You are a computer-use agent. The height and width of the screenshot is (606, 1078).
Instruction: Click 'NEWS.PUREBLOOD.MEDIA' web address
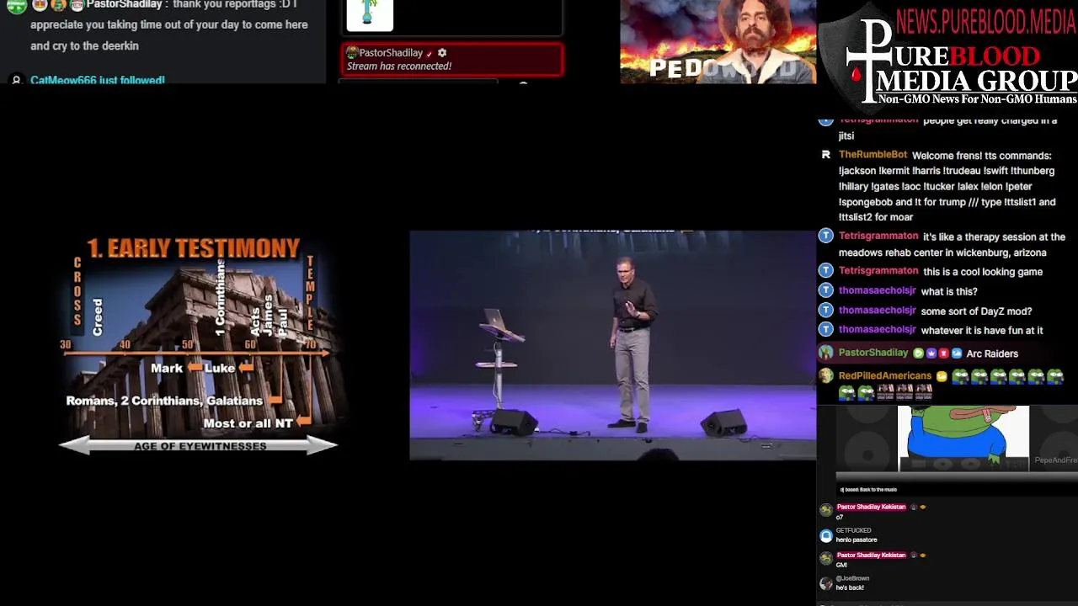[x=985, y=21]
